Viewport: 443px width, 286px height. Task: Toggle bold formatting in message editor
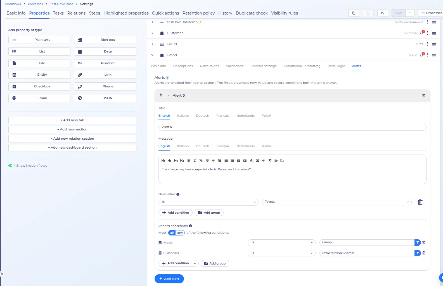[x=189, y=160]
